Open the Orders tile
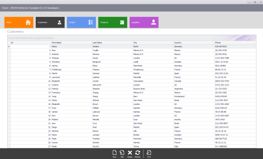Image resolution: width=263 pixels, height=159 pixels. 81,22
